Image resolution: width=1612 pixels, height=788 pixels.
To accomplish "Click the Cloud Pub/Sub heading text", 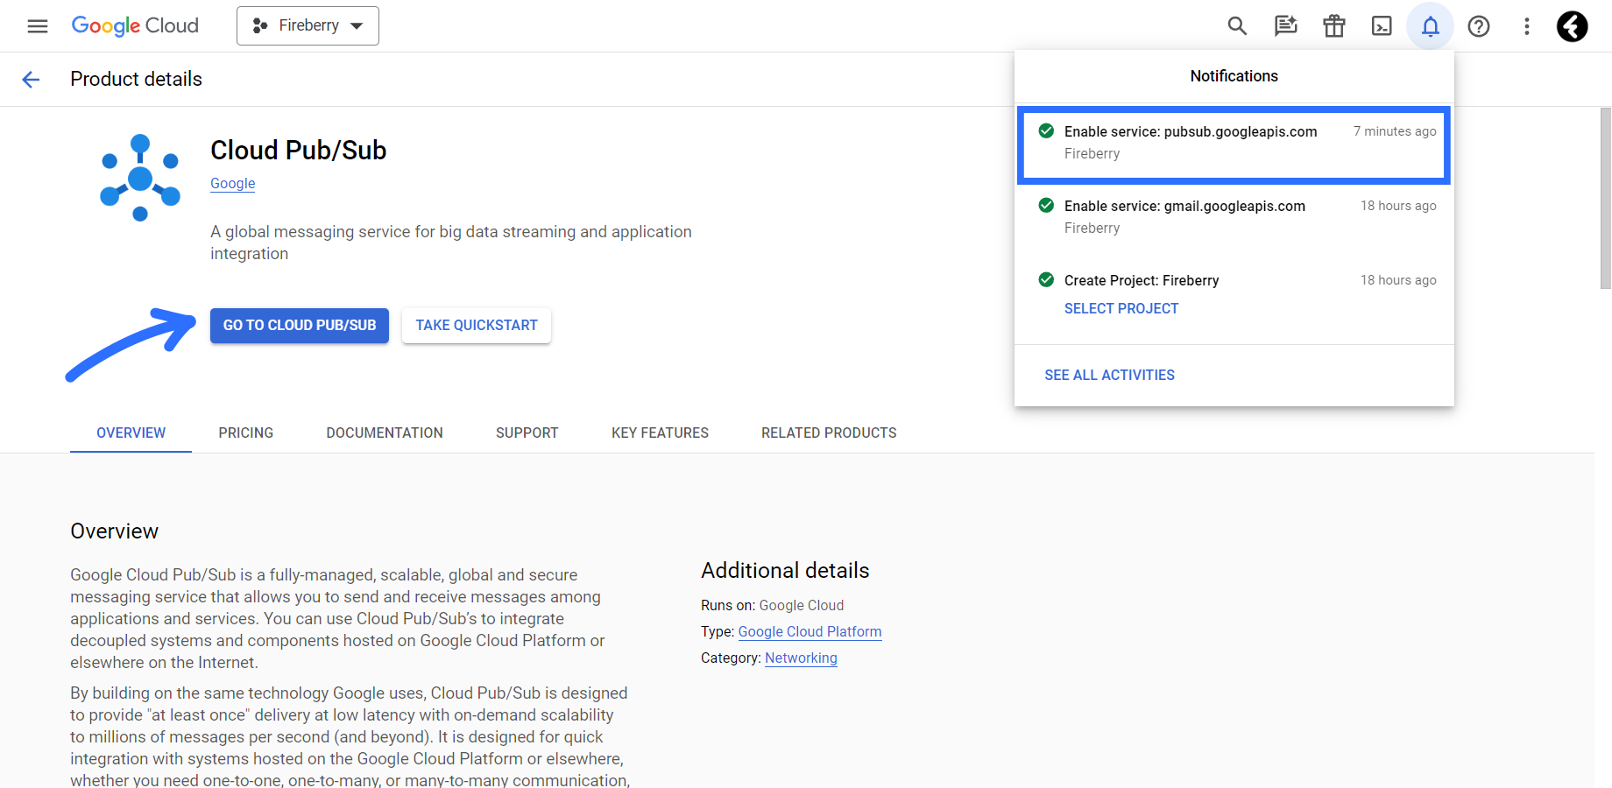I will tap(298, 151).
